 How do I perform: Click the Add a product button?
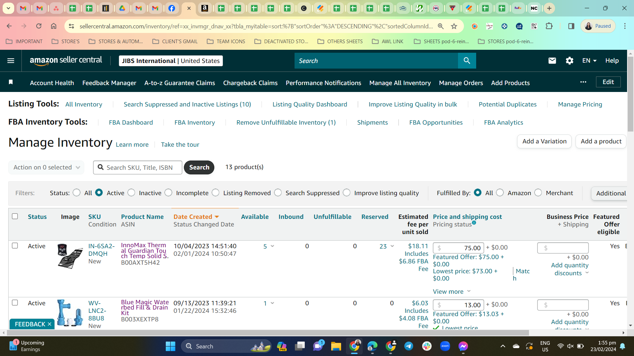click(601, 141)
